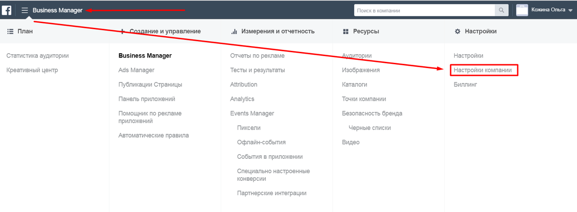Open События в приложении
Viewport: 577px width, 212px height.
tap(270, 157)
